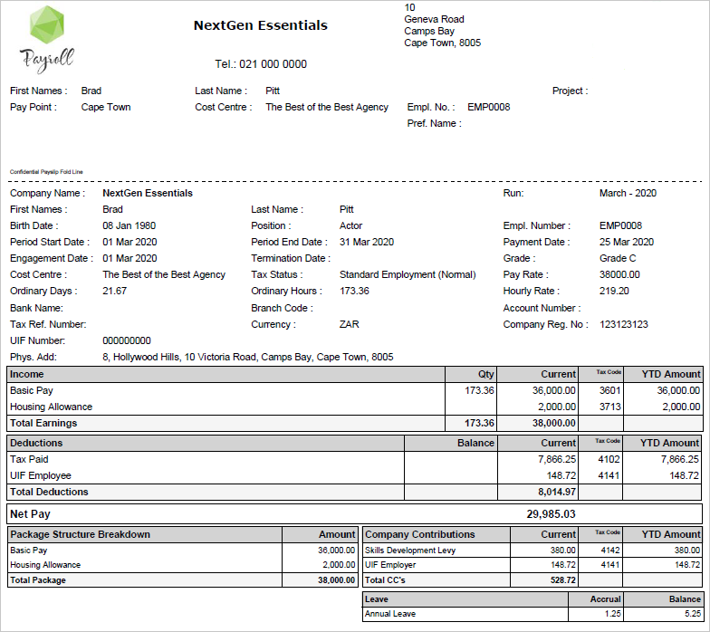The height and width of the screenshot is (632, 710).
Task: Select the Position value Actor
Action: click(x=351, y=225)
